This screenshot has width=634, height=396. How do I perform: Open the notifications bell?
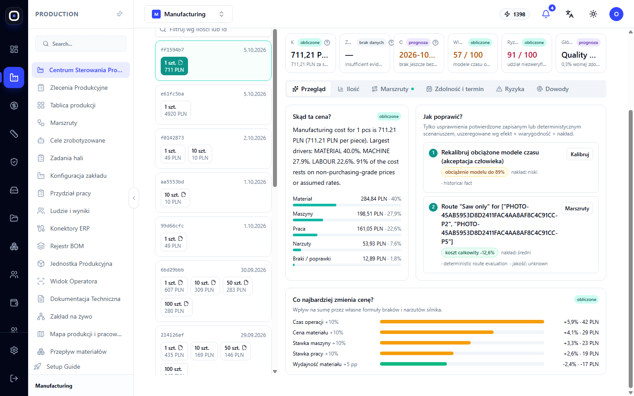tap(546, 14)
